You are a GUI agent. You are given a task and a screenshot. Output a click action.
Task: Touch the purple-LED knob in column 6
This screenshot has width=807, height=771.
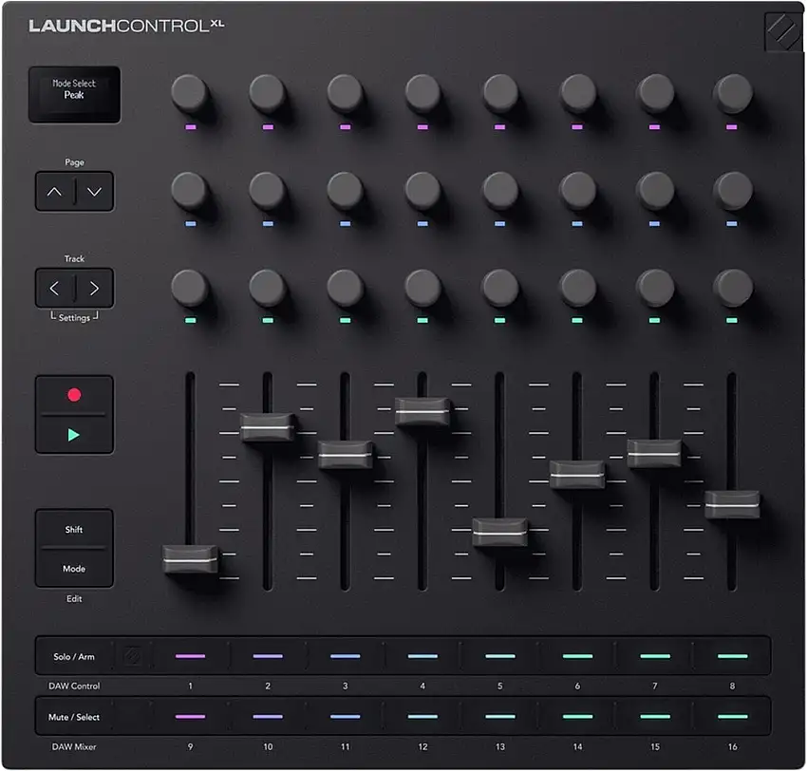(578, 94)
